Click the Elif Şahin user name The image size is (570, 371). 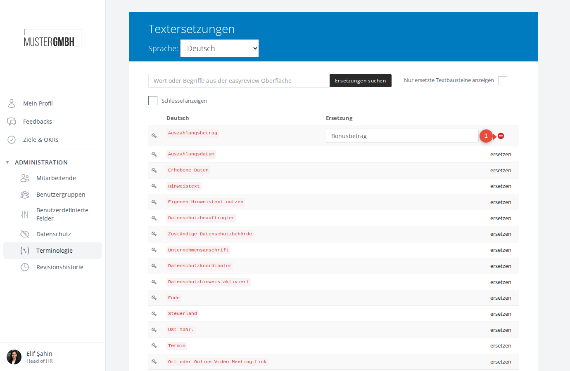point(39,354)
